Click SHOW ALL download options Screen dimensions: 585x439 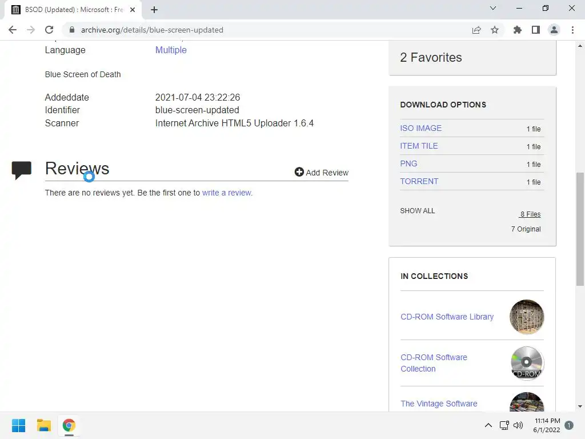pyautogui.click(x=418, y=211)
